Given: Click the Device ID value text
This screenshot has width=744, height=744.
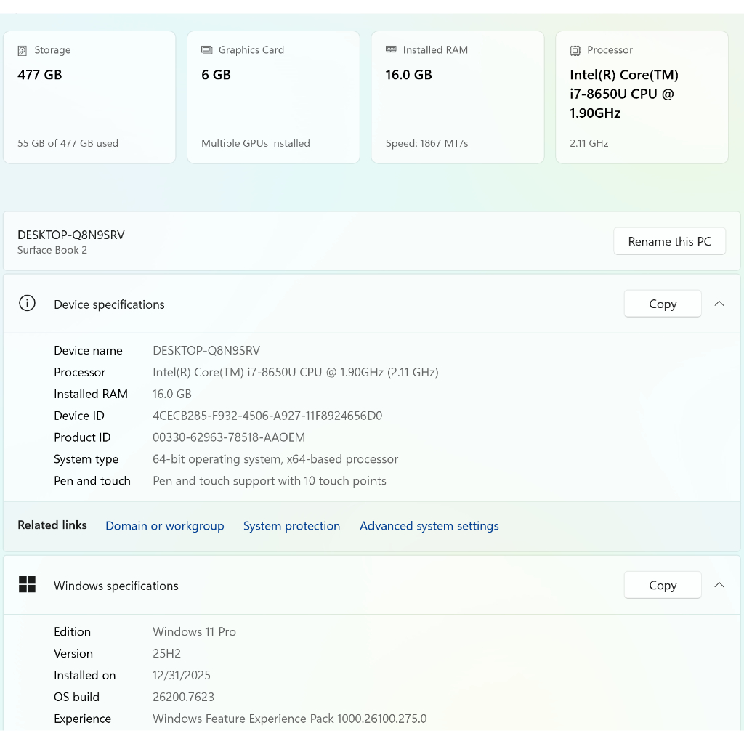Looking at the screenshot, I should pyautogui.click(x=267, y=416).
